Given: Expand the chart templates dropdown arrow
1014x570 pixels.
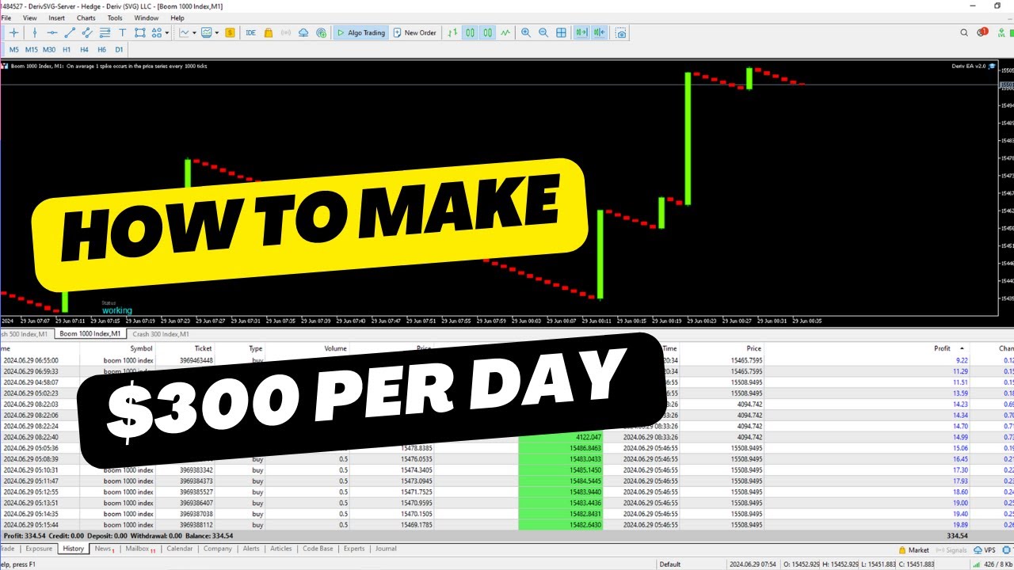Looking at the screenshot, I should [216, 33].
